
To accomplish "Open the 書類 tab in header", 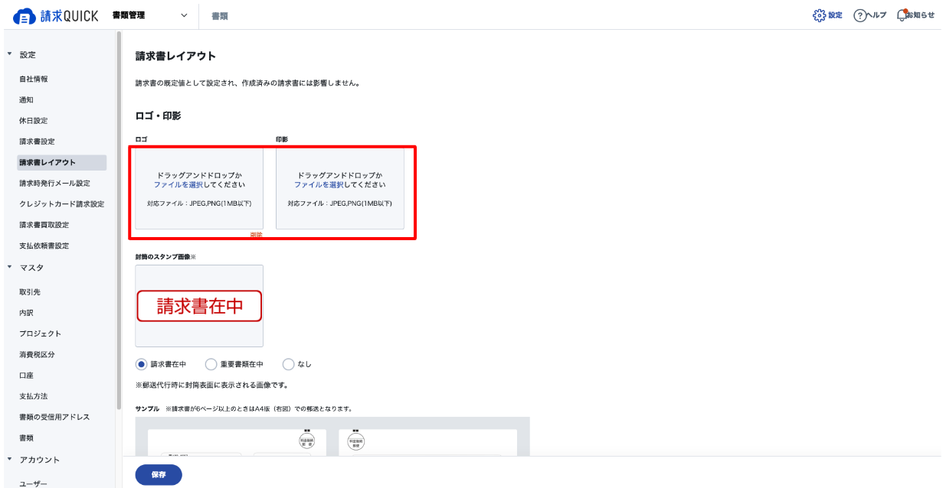I will 220,16.
